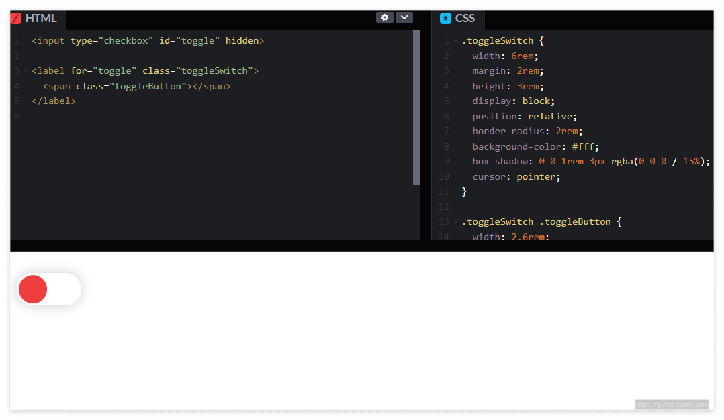Click the label for="toggle" code line
The width and height of the screenshot is (724, 420).
click(x=145, y=71)
